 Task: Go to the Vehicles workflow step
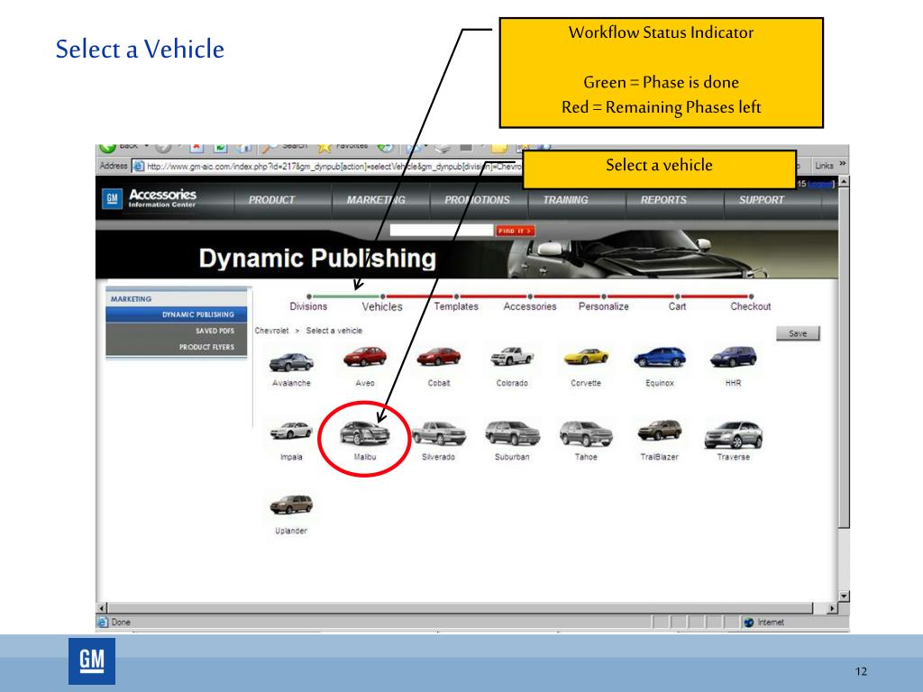(382, 306)
